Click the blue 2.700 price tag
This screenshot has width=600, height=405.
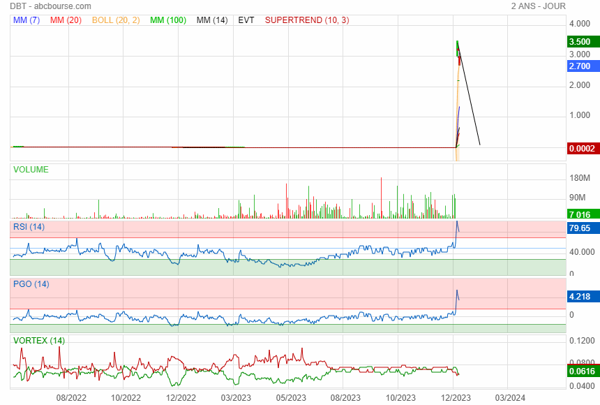[583, 66]
